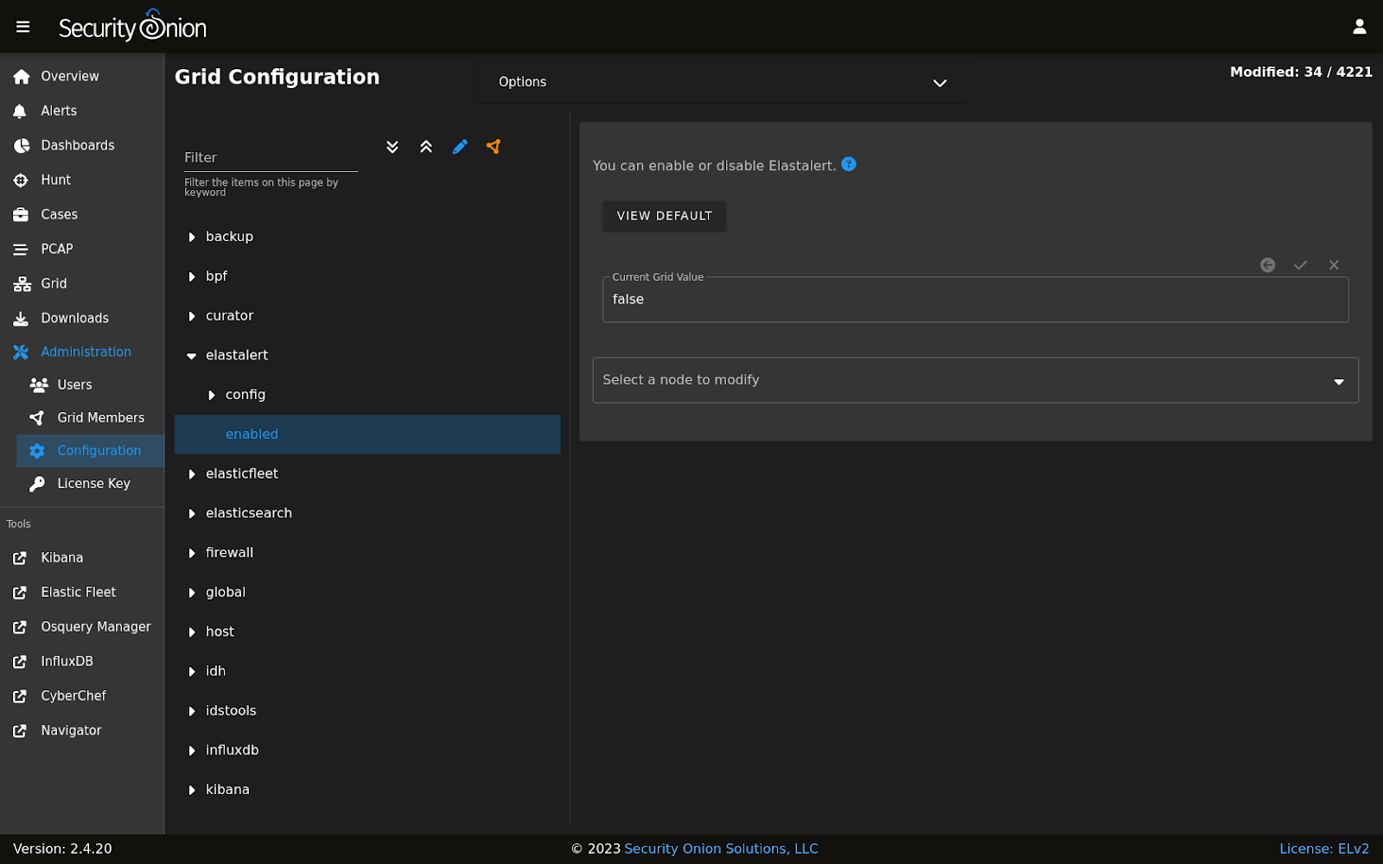The width and height of the screenshot is (1383, 864).
Task: Click the VIEW DEFAULT button
Action: click(x=664, y=216)
